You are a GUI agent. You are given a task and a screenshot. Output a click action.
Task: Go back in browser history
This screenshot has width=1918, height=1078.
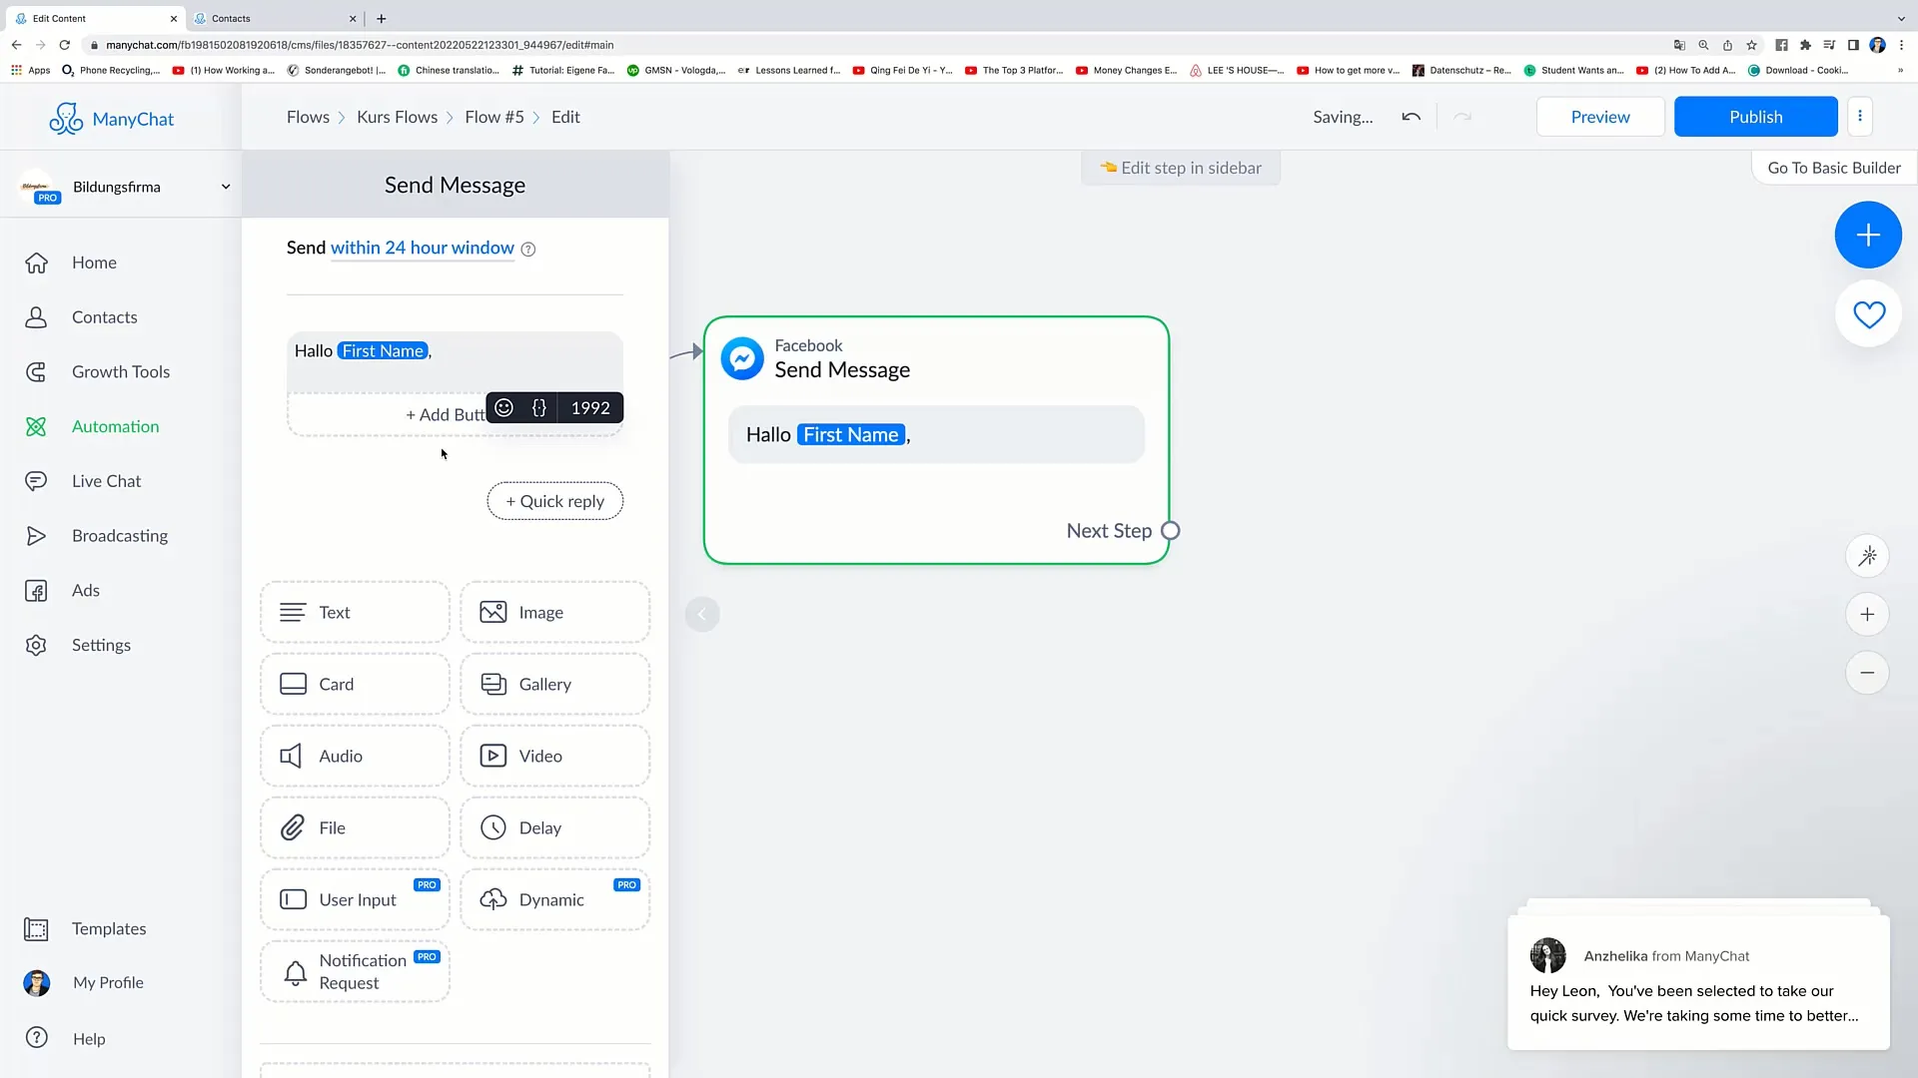point(17,45)
